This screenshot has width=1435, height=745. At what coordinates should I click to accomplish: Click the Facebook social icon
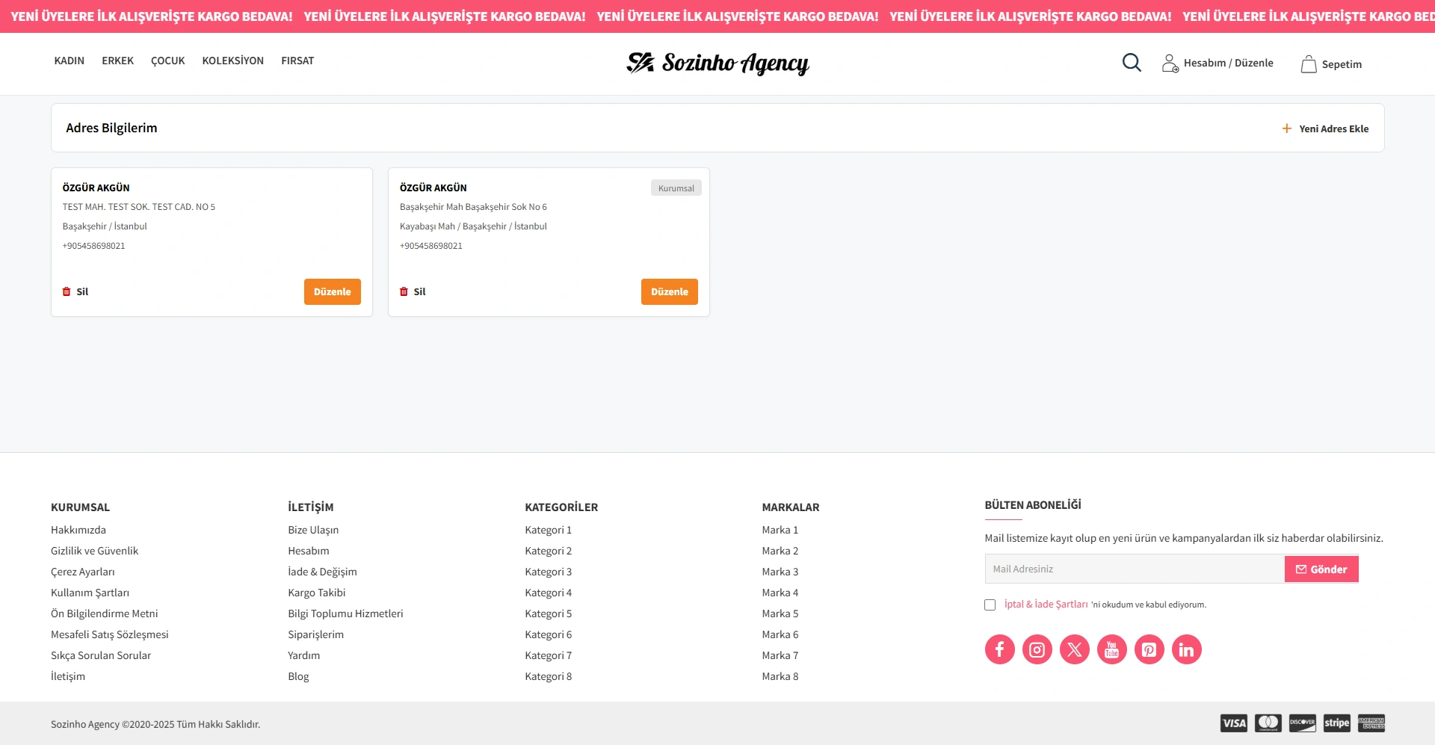point(999,649)
